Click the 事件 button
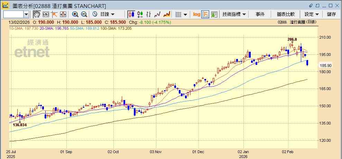Screen dimensions: 342x159 (260, 14)
